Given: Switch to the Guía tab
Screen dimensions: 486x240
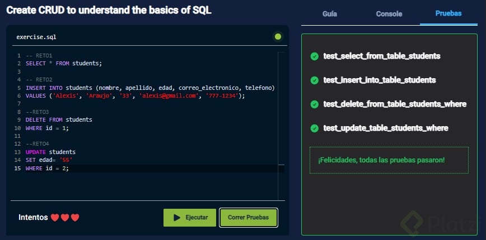Looking at the screenshot, I should 330,14.
